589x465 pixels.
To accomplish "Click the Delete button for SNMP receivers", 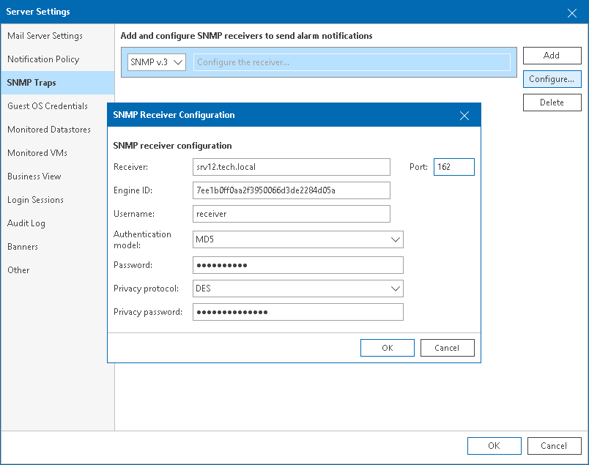I will [552, 102].
